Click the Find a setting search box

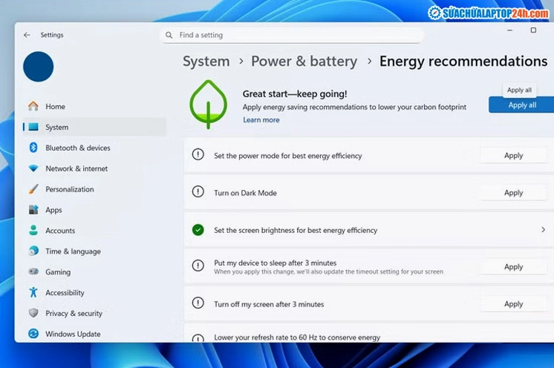click(x=292, y=35)
